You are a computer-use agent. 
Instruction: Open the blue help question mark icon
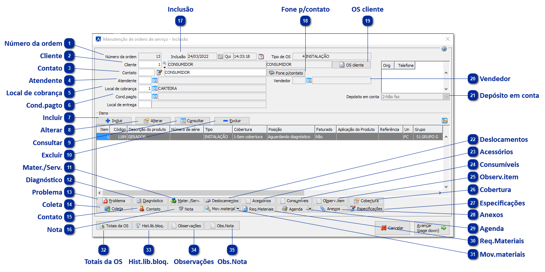click(x=444, y=48)
